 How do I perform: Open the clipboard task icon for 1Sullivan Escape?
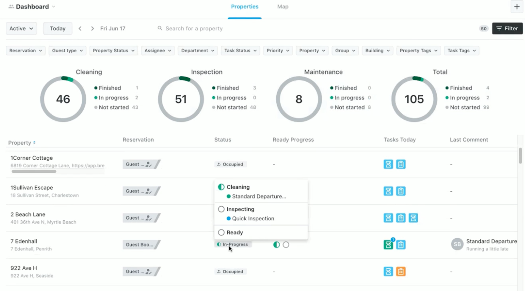click(x=401, y=191)
